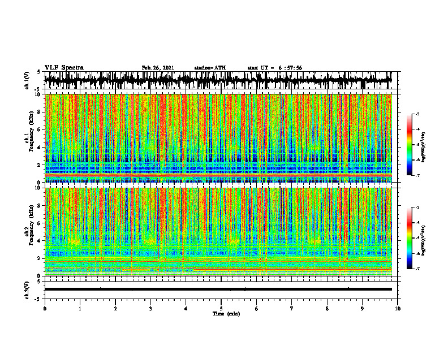
Task: Click time axis tick label '8'
Action: tap(327, 309)
